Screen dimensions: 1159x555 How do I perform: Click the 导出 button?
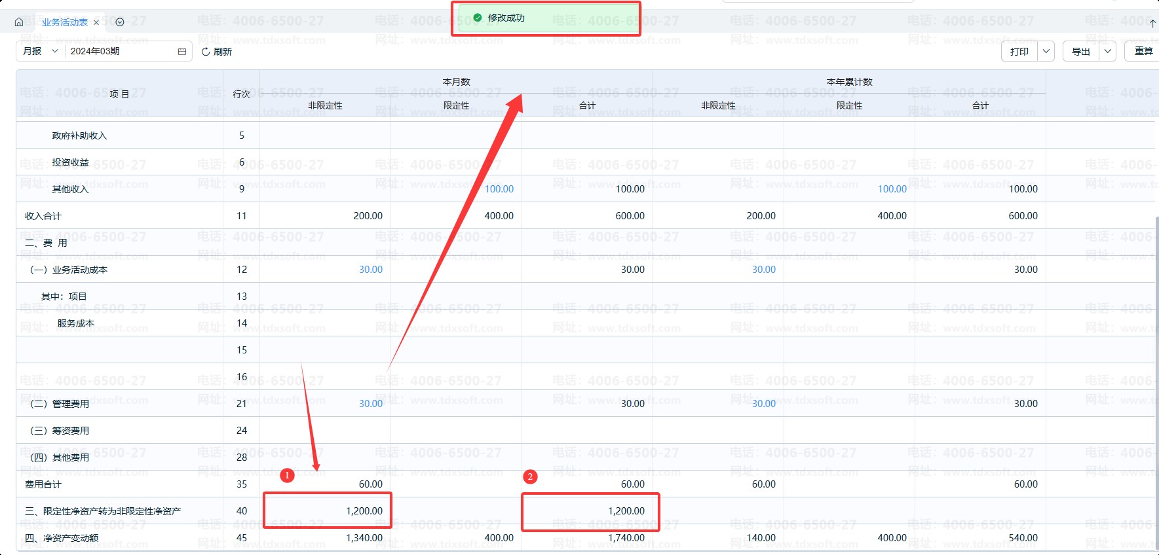(x=1081, y=51)
